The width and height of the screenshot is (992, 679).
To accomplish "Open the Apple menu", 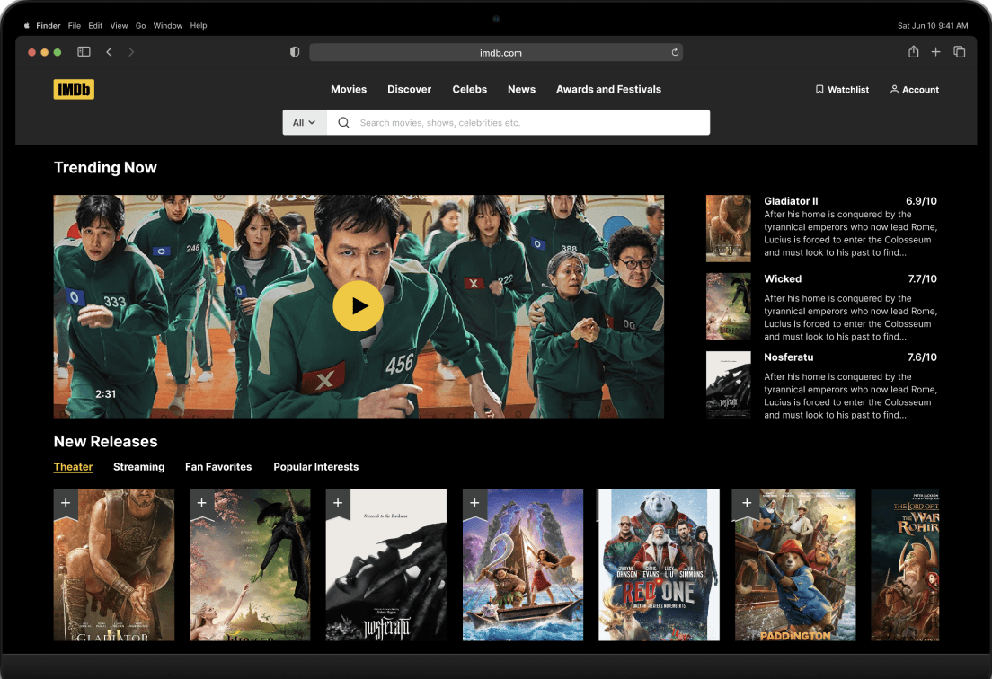I will tap(27, 25).
